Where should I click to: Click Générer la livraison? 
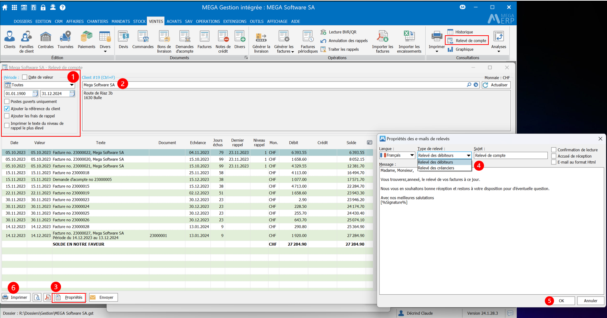[261, 42]
